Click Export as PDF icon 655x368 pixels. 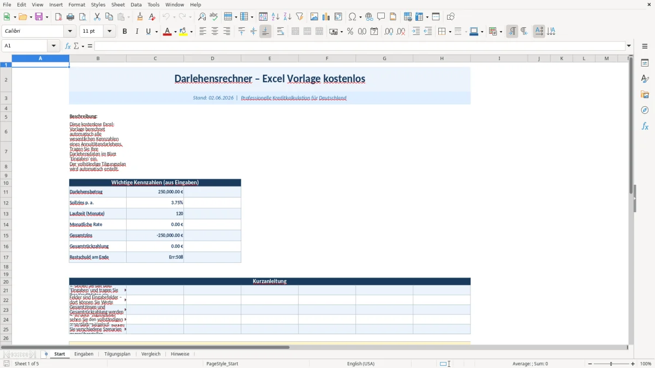[58, 17]
